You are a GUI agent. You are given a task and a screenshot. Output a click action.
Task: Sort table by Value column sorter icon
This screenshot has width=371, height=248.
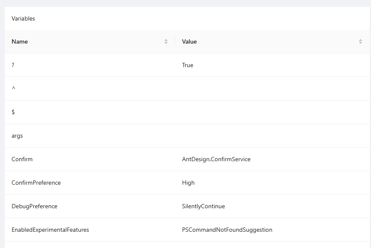pos(360,41)
